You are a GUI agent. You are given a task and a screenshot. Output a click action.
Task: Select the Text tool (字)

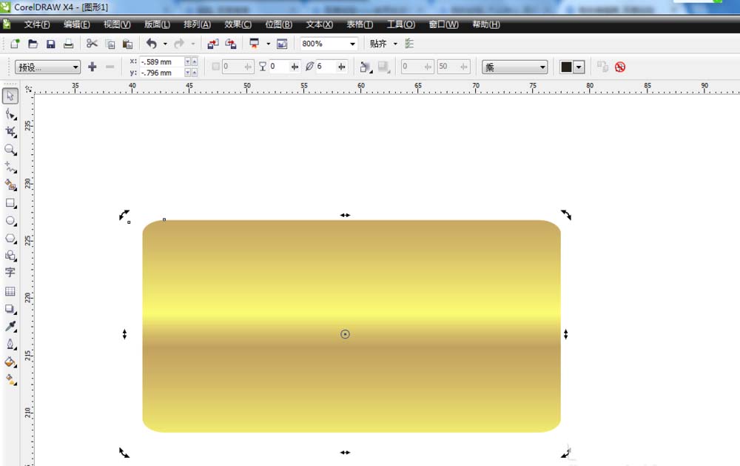[10, 273]
